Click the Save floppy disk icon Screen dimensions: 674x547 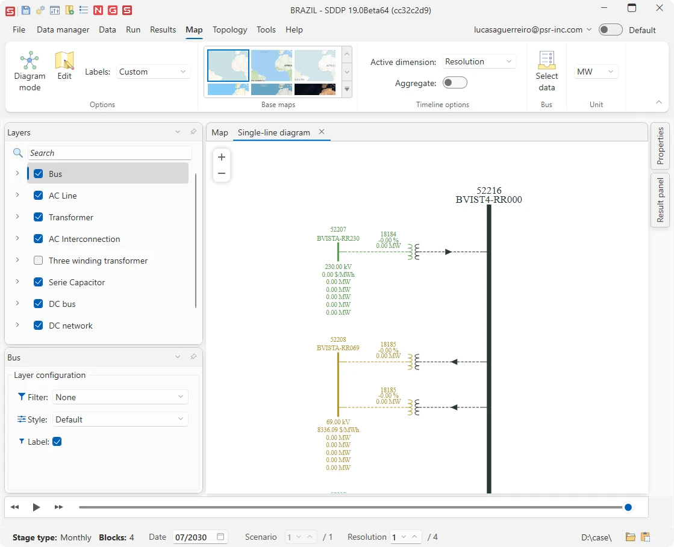tap(26, 10)
